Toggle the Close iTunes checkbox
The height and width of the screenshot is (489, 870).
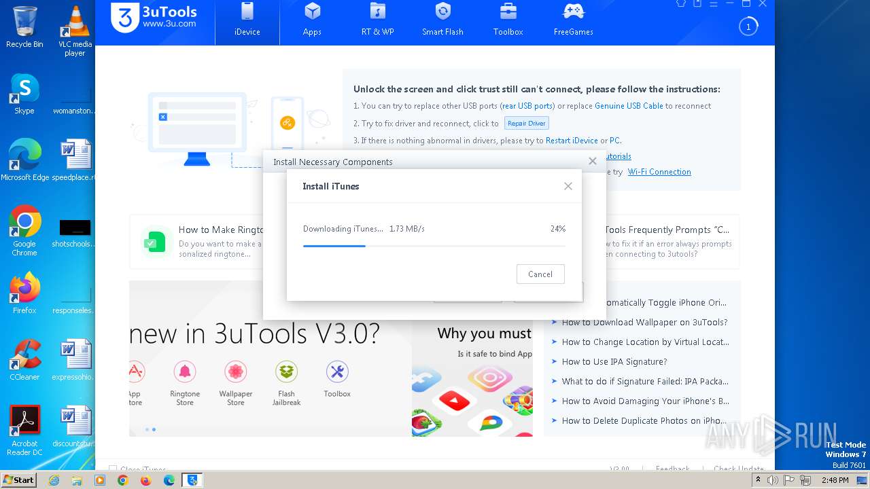pos(113,469)
